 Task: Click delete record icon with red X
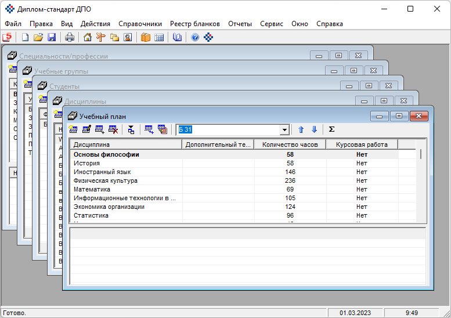point(113,129)
